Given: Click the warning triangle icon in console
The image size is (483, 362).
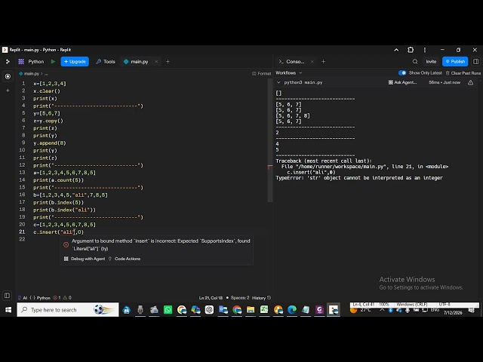Looking at the screenshot, I should [x=470, y=82].
